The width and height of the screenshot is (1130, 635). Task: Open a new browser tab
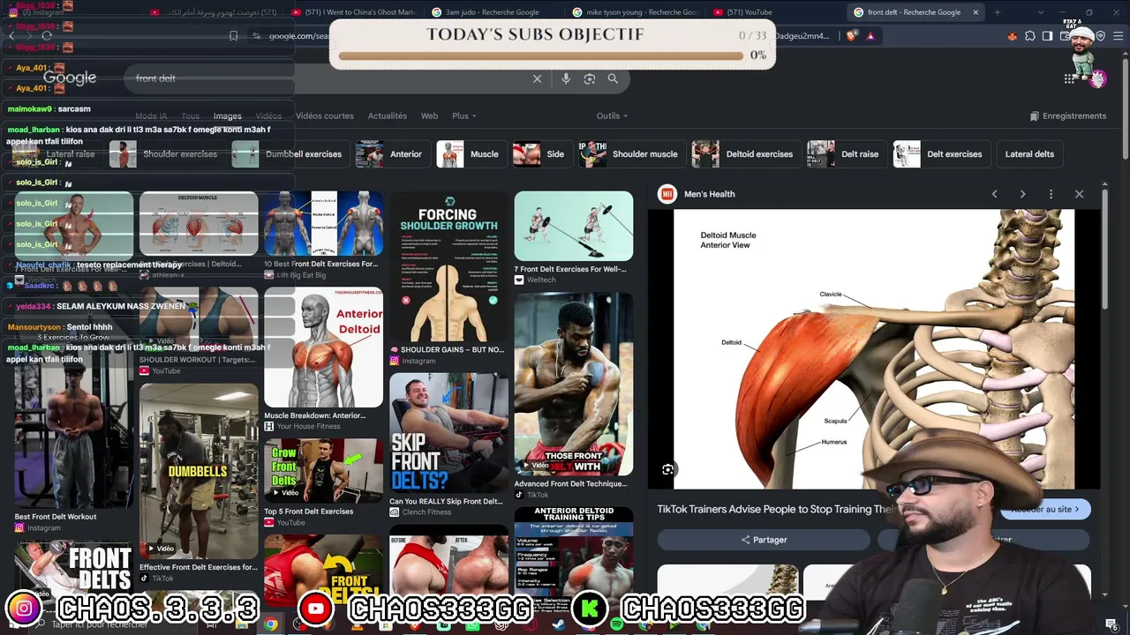pyautogui.click(x=998, y=12)
